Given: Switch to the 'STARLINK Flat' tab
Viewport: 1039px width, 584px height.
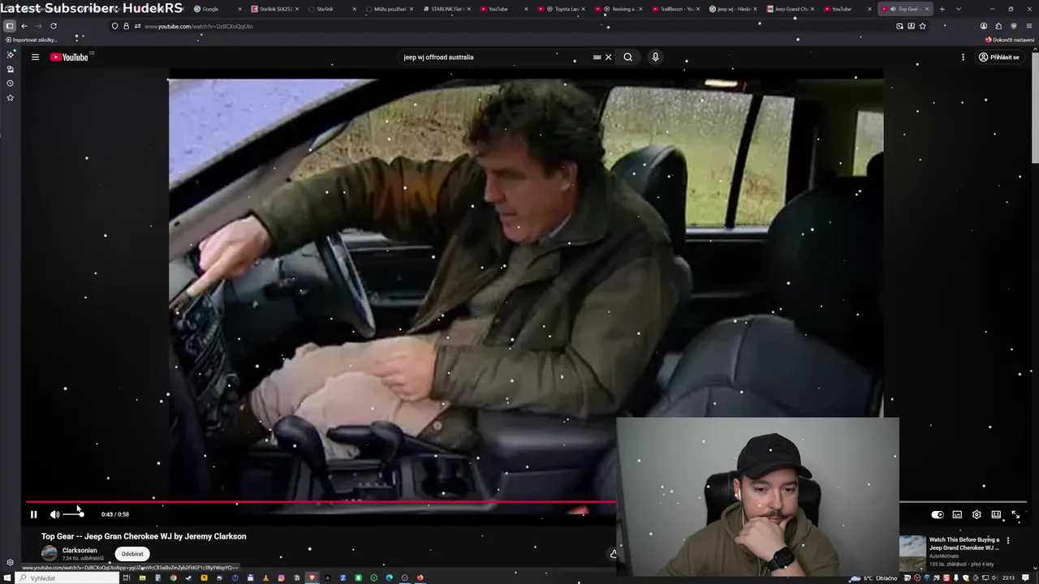Looking at the screenshot, I should point(446,9).
